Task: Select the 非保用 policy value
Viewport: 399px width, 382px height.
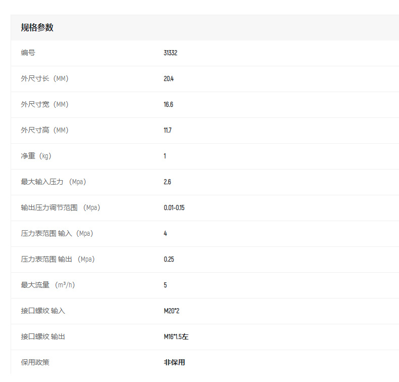Action: 174,362
